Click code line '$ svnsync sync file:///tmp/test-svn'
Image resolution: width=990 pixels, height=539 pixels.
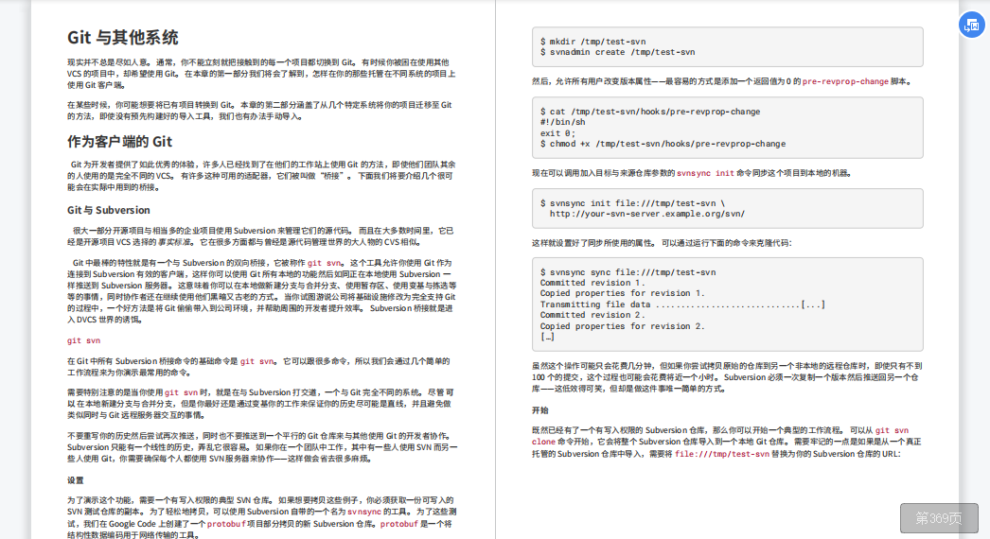pos(628,272)
